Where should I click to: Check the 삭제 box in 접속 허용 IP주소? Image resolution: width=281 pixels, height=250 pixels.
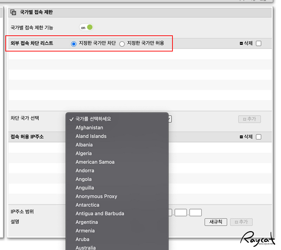click(259, 137)
